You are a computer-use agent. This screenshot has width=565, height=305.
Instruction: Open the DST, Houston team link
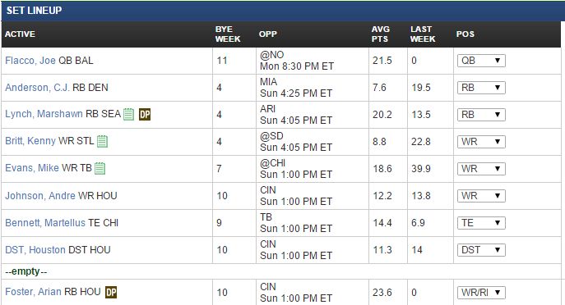click(x=35, y=250)
